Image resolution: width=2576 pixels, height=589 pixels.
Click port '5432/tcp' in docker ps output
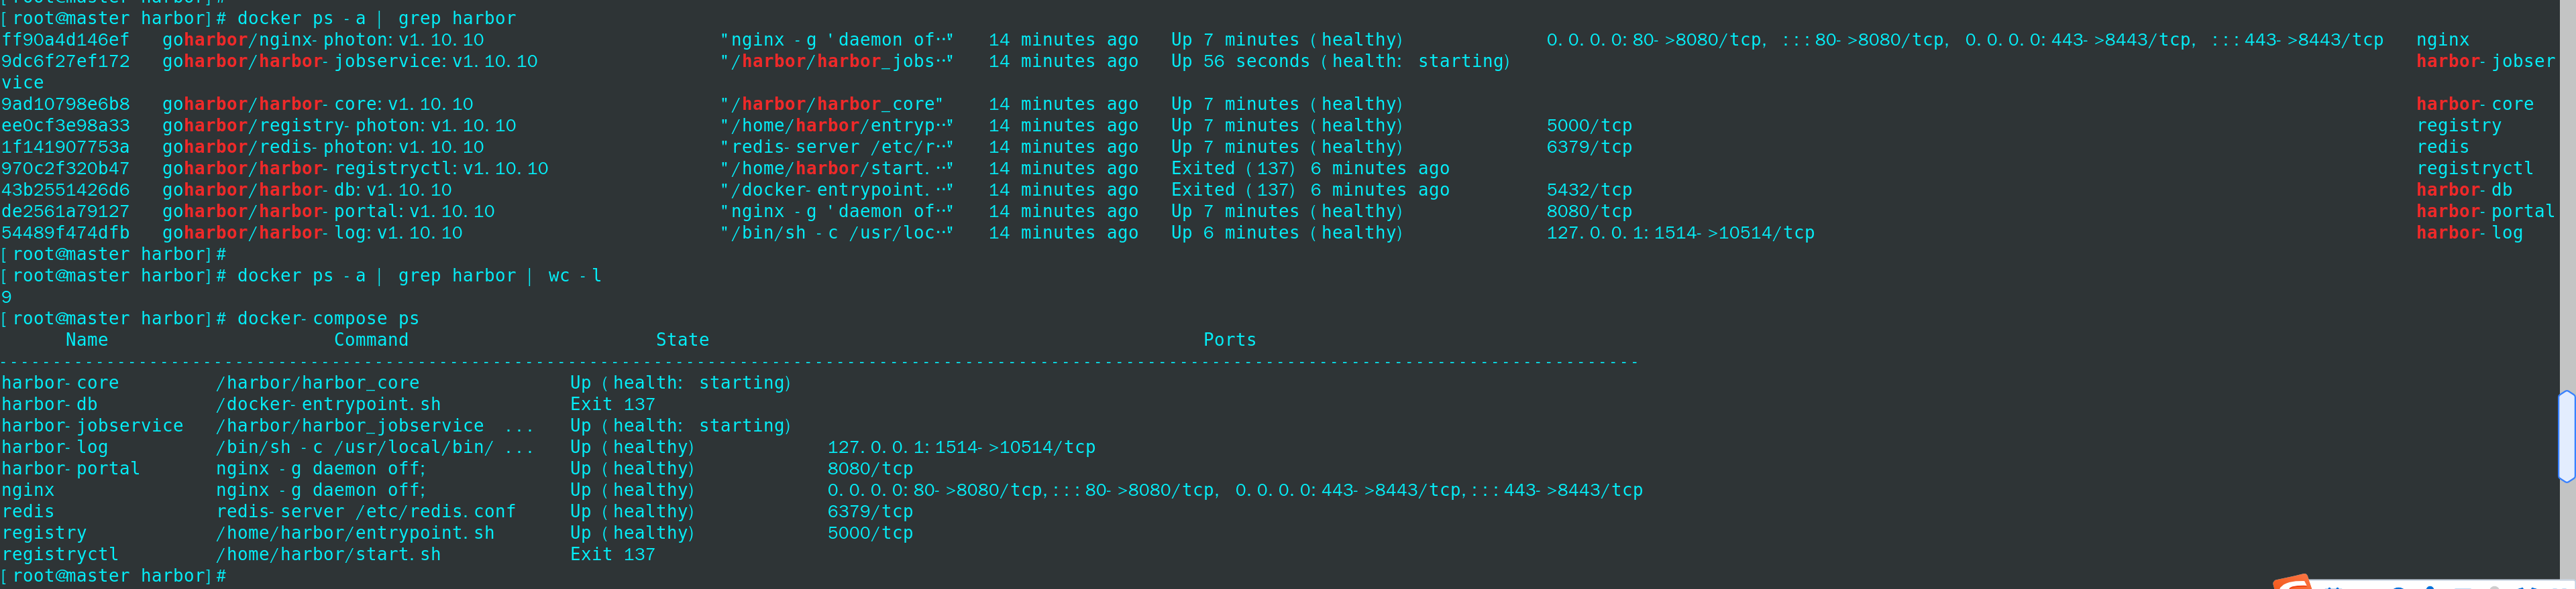pos(1589,190)
